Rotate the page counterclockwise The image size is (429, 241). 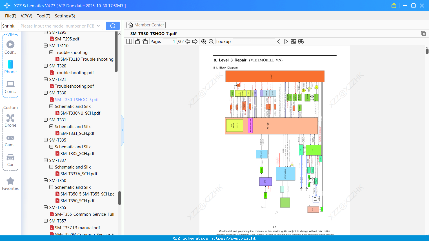[137, 41]
